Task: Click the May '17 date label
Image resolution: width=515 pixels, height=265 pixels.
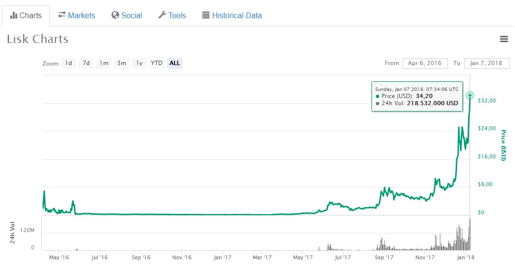Action: click(303, 257)
